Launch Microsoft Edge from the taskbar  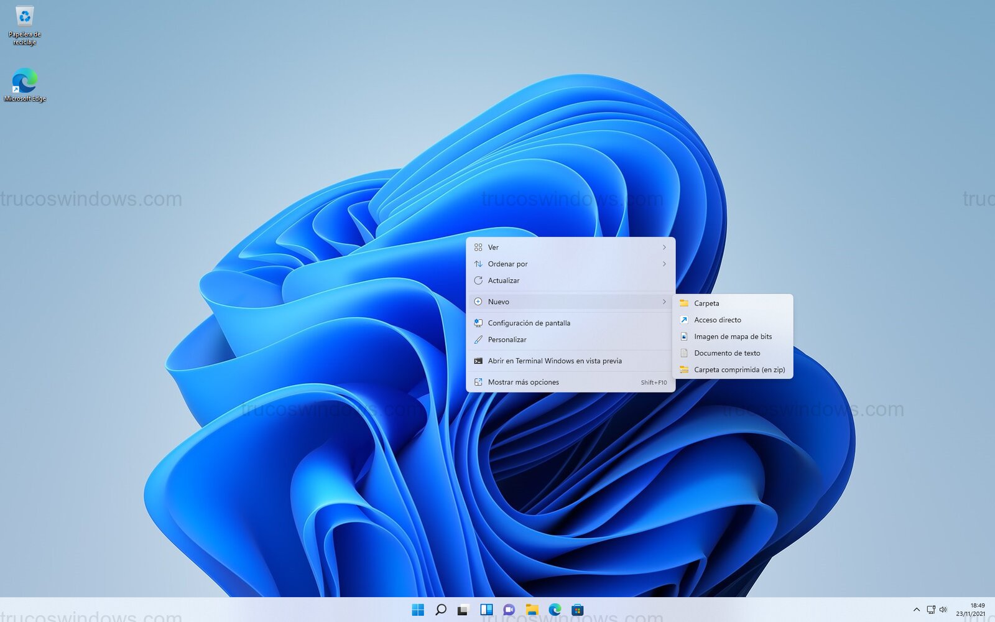pos(555,610)
